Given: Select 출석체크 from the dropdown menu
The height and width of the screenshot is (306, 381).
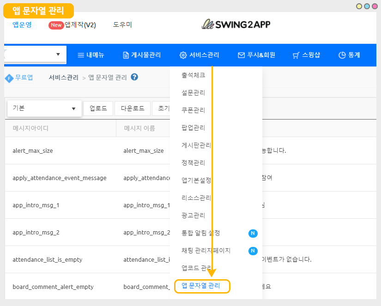Looking at the screenshot, I should pos(194,75).
